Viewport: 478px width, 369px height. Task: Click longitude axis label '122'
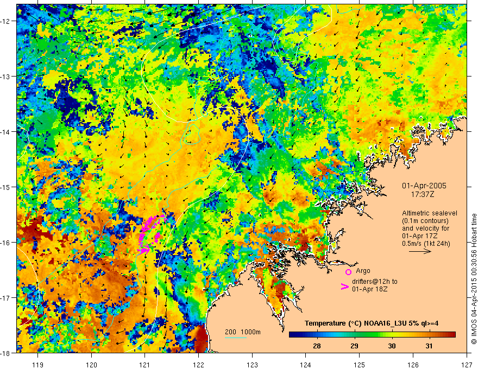click(198, 365)
